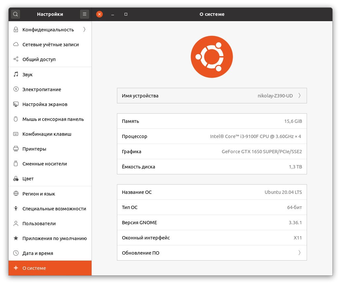
Task: Click the keyboard icon for Комбинации клавиш
Action: click(16, 134)
